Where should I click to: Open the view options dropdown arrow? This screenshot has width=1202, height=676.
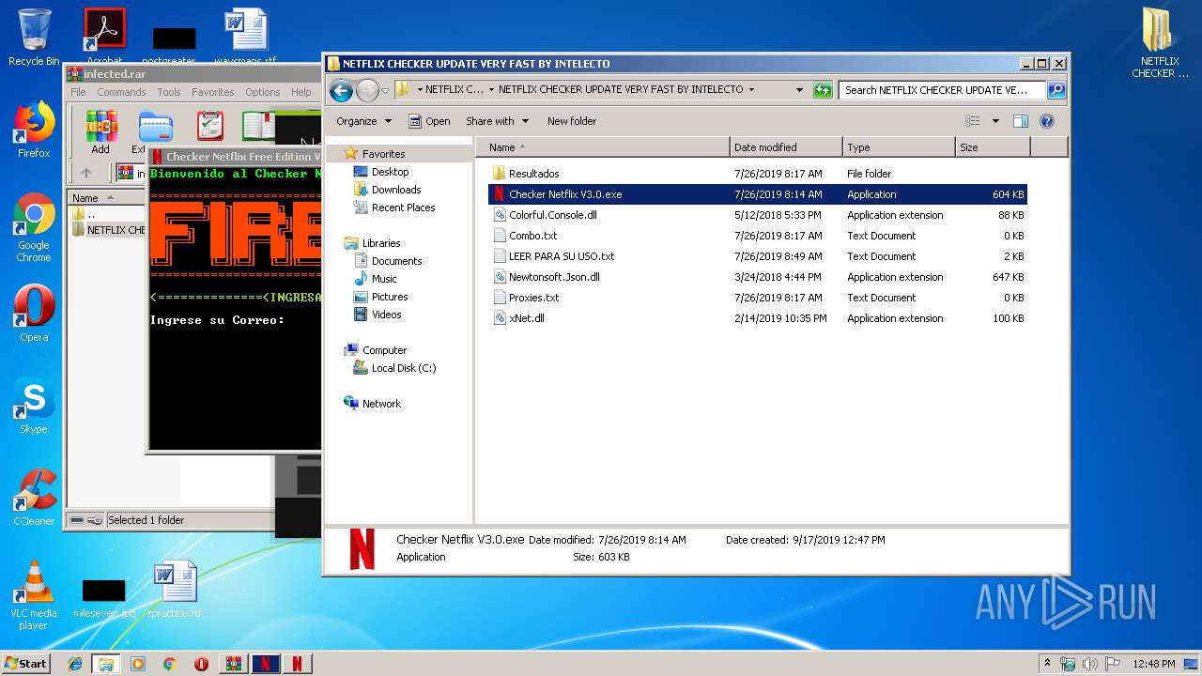[x=995, y=121]
